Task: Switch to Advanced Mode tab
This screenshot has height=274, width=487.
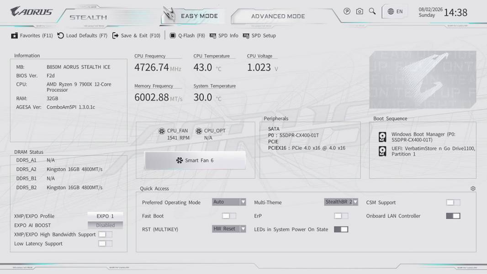Action: coord(278,16)
